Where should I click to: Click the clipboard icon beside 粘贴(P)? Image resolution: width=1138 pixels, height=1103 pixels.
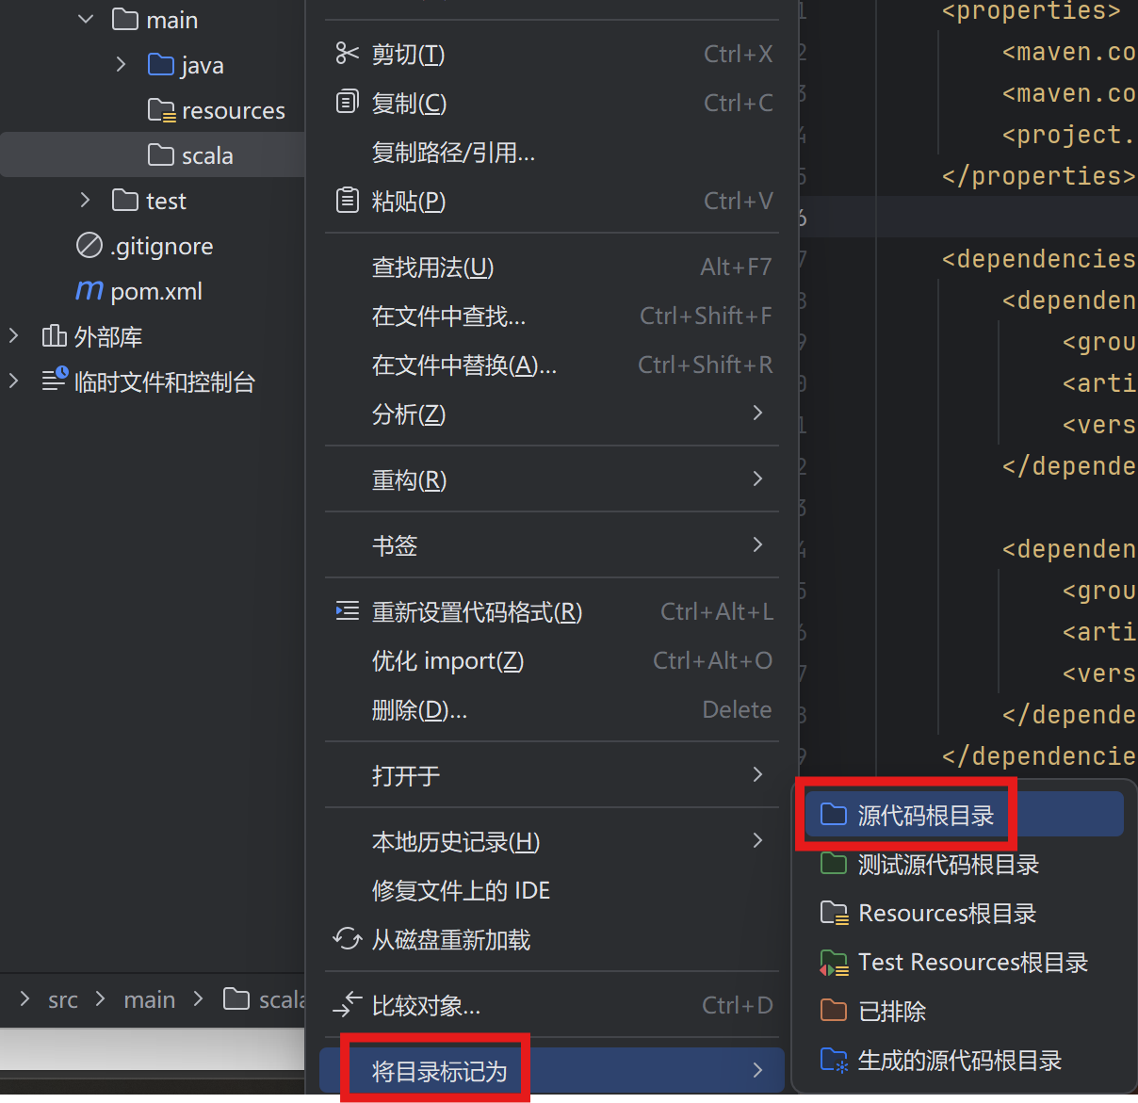348,200
